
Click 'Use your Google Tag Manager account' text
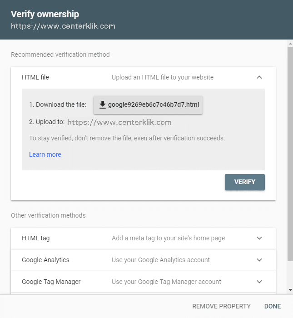[166, 282]
